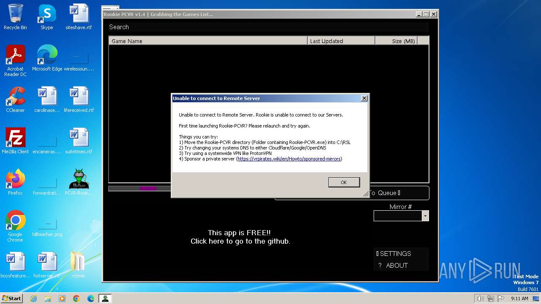Select the PCVR-Rookie desktop icon
Viewport: 541px width, 304px height.
[x=79, y=182]
